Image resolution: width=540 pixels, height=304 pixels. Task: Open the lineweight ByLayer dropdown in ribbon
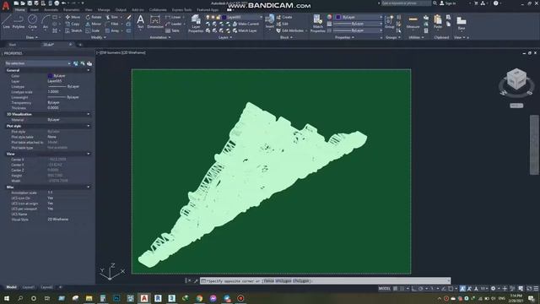(358, 24)
